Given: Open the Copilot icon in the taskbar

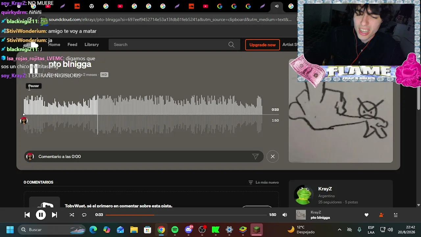Looking at the screenshot, I should tap(107, 230).
